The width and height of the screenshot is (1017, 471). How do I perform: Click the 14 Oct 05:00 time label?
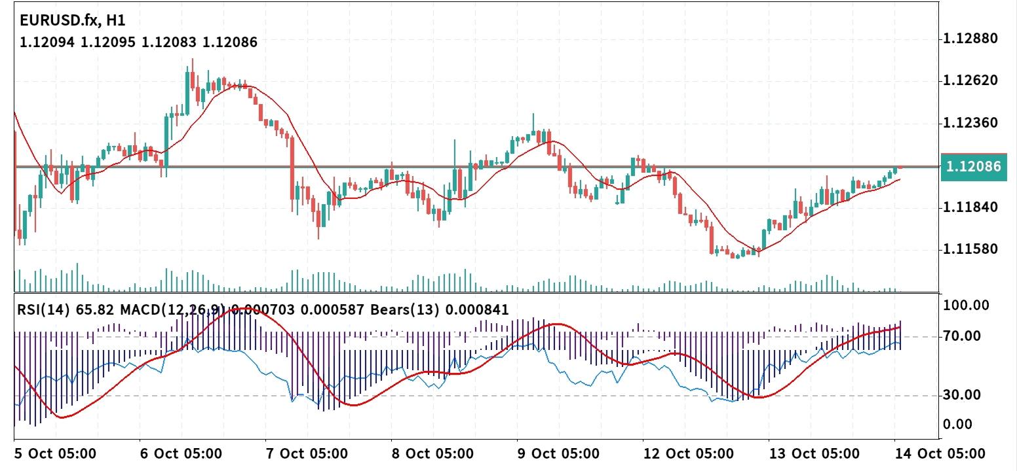[x=940, y=454]
